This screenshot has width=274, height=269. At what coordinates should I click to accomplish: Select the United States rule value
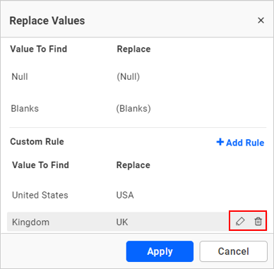(x=40, y=195)
